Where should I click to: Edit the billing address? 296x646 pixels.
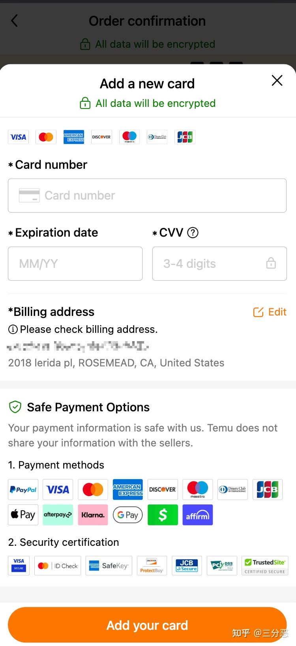coord(270,312)
